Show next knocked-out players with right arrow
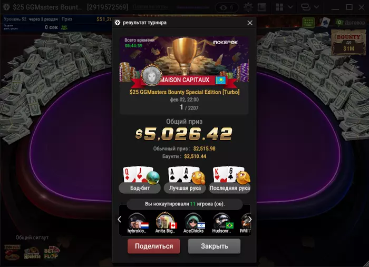Image resolution: width=369 pixels, height=267 pixels. 250,220
